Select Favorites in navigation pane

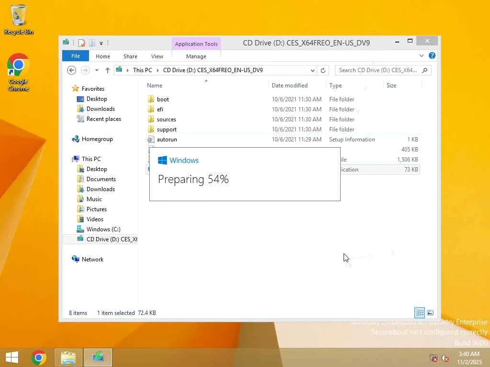(x=93, y=88)
